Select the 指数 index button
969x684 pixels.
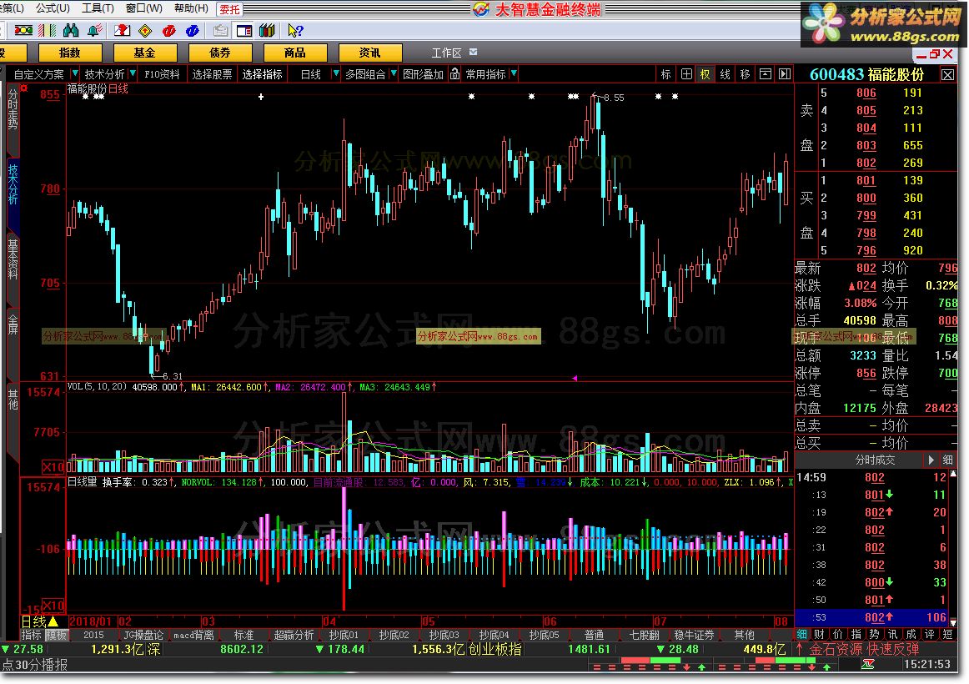point(69,53)
